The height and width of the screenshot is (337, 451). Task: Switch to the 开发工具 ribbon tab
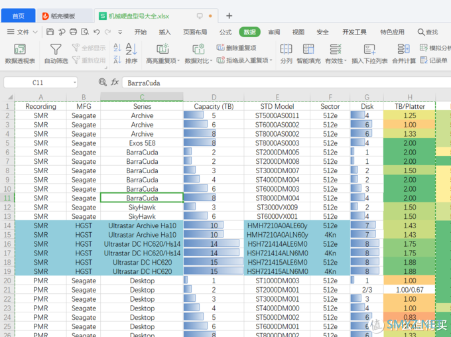click(x=354, y=32)
